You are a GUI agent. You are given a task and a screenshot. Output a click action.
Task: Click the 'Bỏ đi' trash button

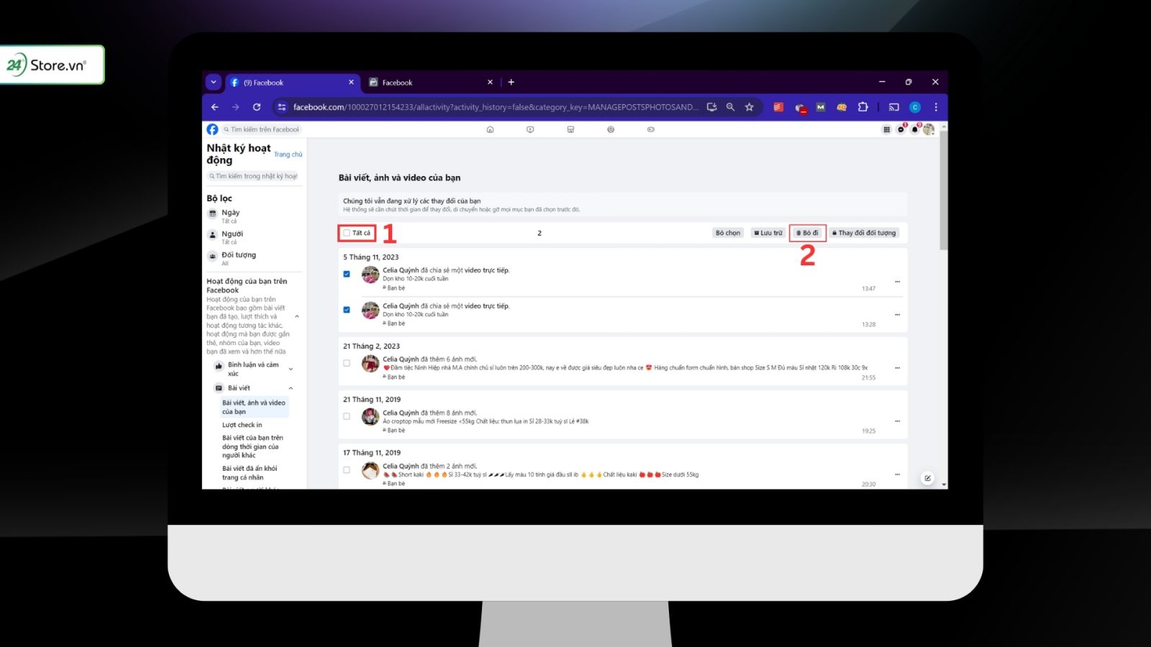(807, 233)
